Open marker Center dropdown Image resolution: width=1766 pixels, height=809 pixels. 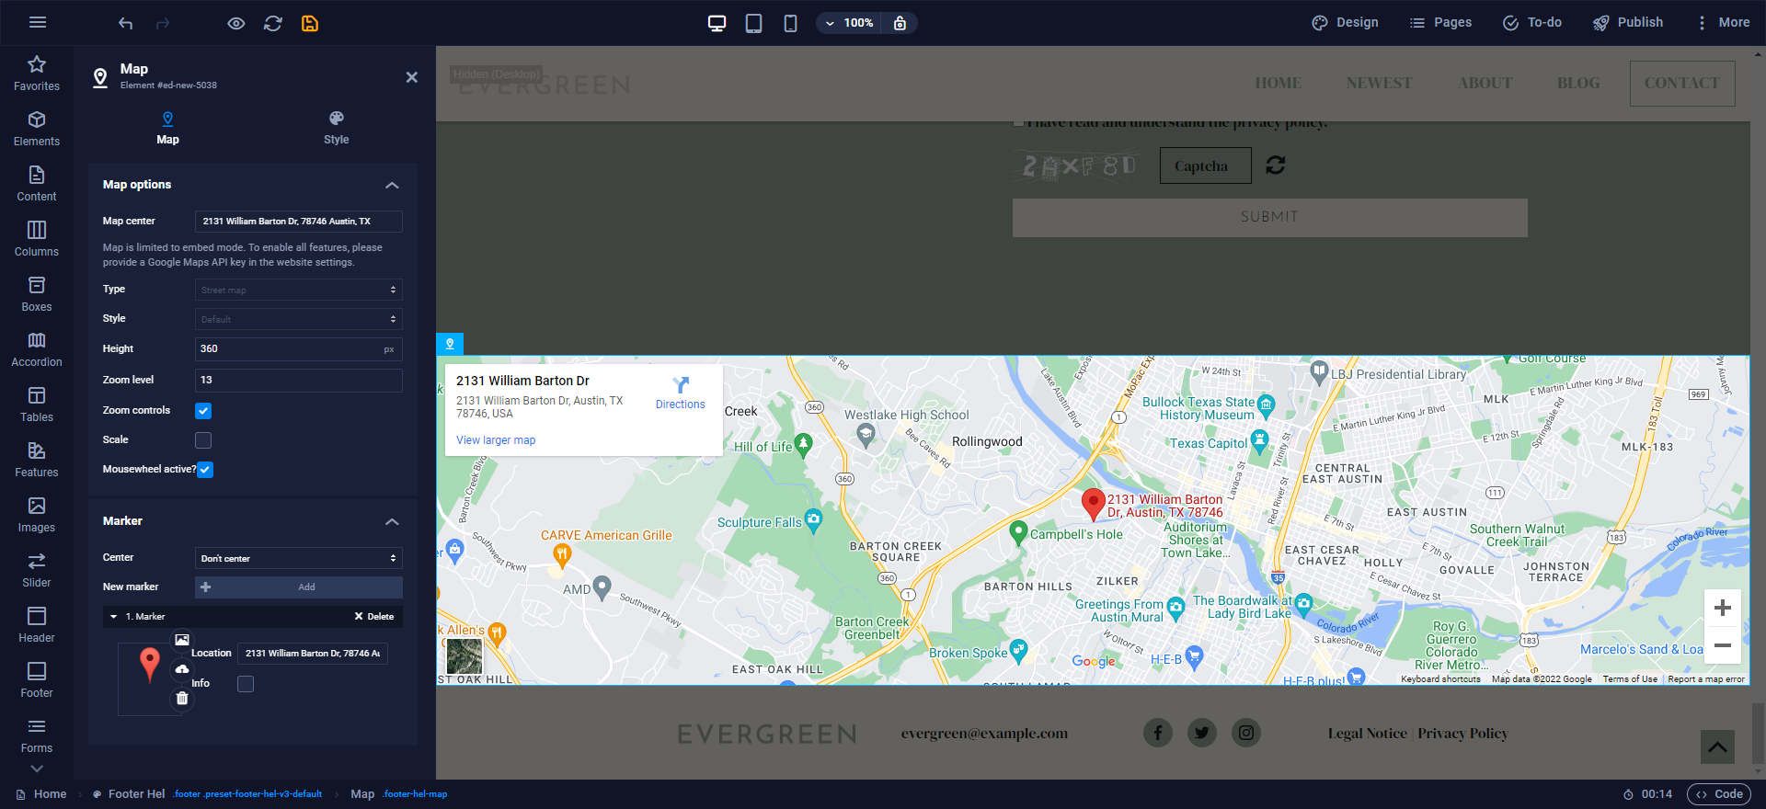(x=298, y=558)
